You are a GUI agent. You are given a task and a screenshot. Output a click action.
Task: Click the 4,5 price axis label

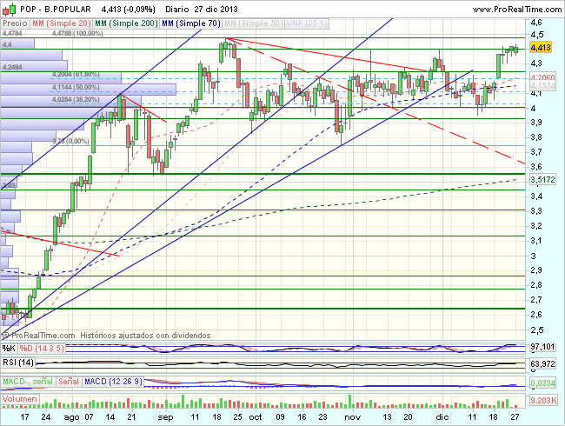pos(537,35)
